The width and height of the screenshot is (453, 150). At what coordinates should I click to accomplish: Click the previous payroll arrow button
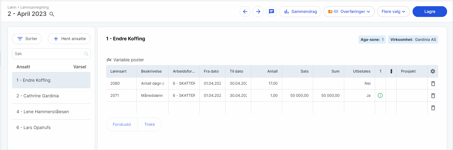tap(245, 12)
